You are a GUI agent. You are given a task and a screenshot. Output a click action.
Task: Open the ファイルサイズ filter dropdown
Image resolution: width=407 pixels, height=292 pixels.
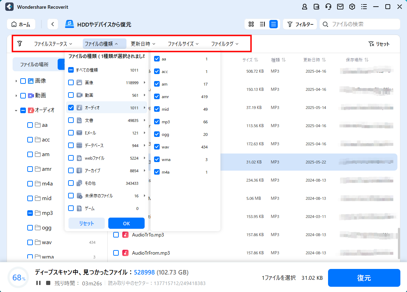[183, 44]
